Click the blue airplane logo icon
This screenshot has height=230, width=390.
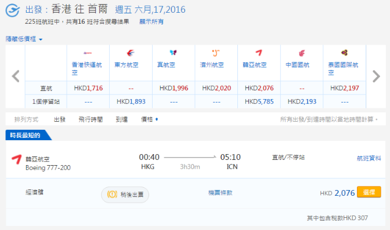click(12, 10)
